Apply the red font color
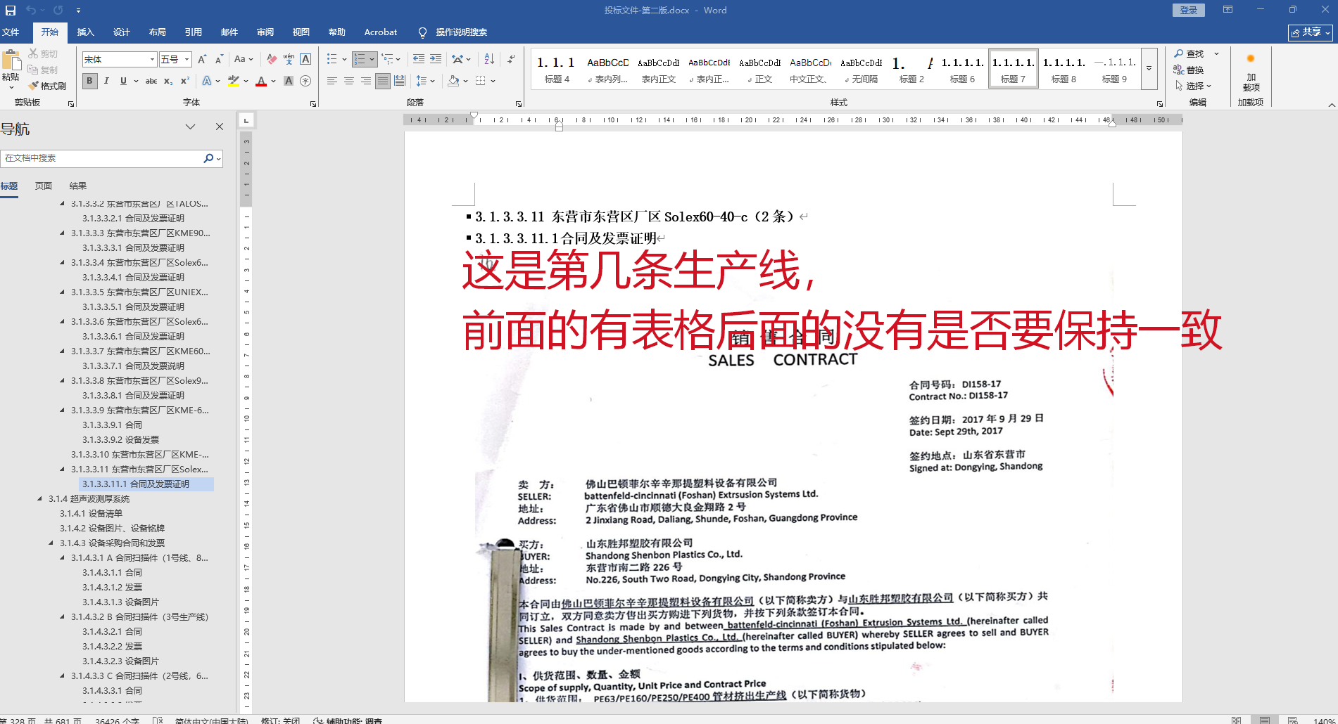 261,81
